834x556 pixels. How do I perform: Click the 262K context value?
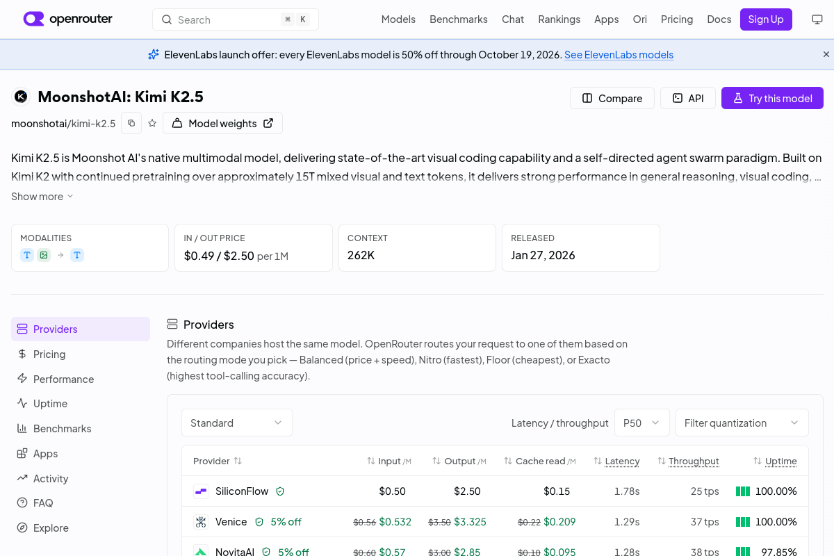(x=361, y=255)
